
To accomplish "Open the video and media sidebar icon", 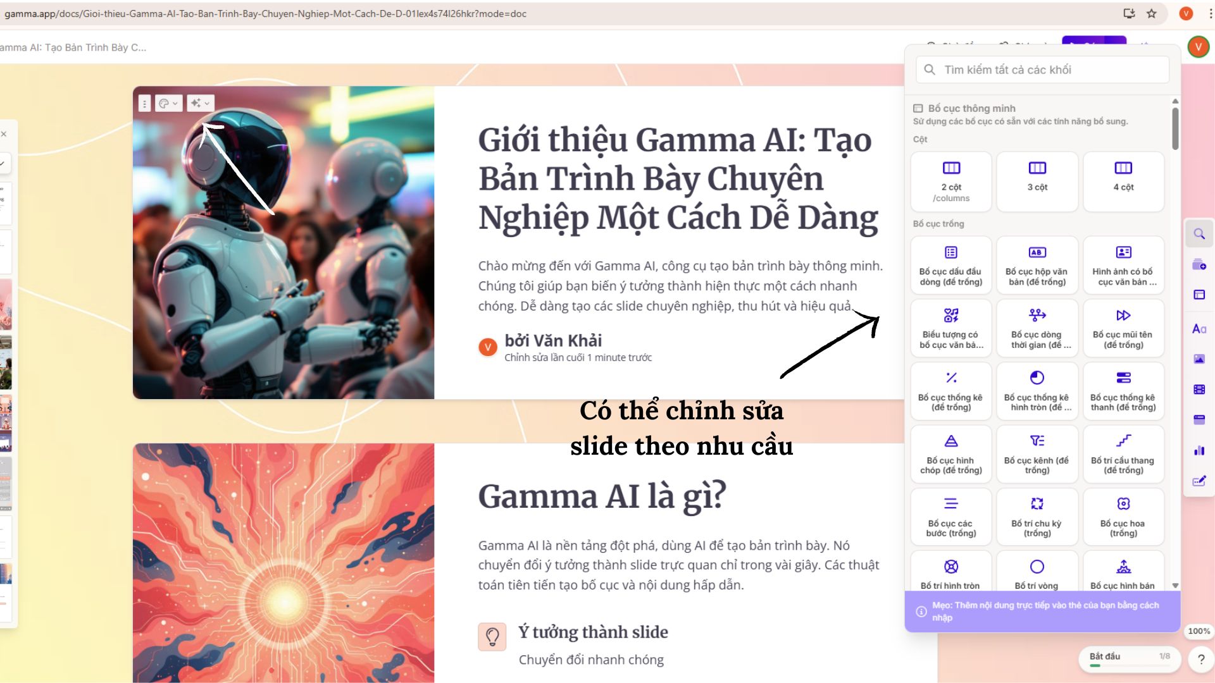I will 1199,390.
